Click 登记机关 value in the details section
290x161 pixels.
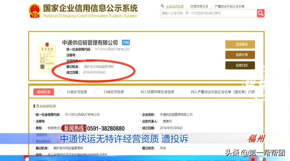68,148
